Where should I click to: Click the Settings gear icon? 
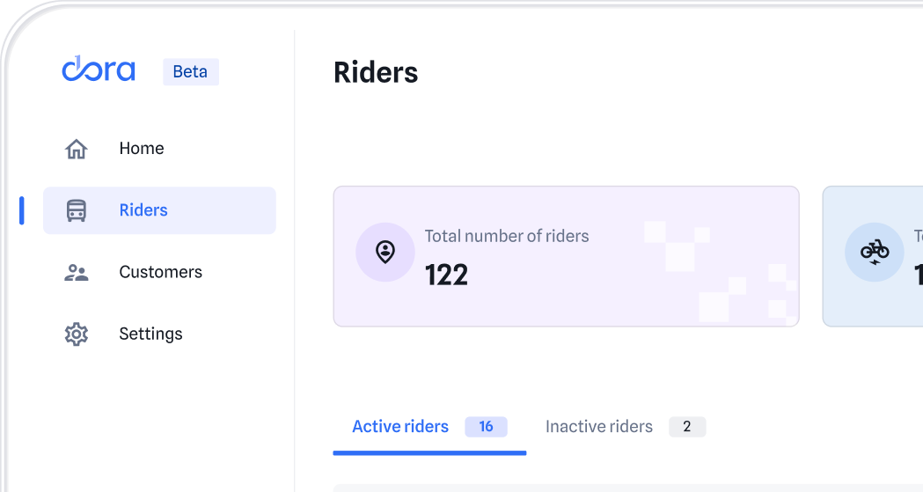tap(77, 334)
